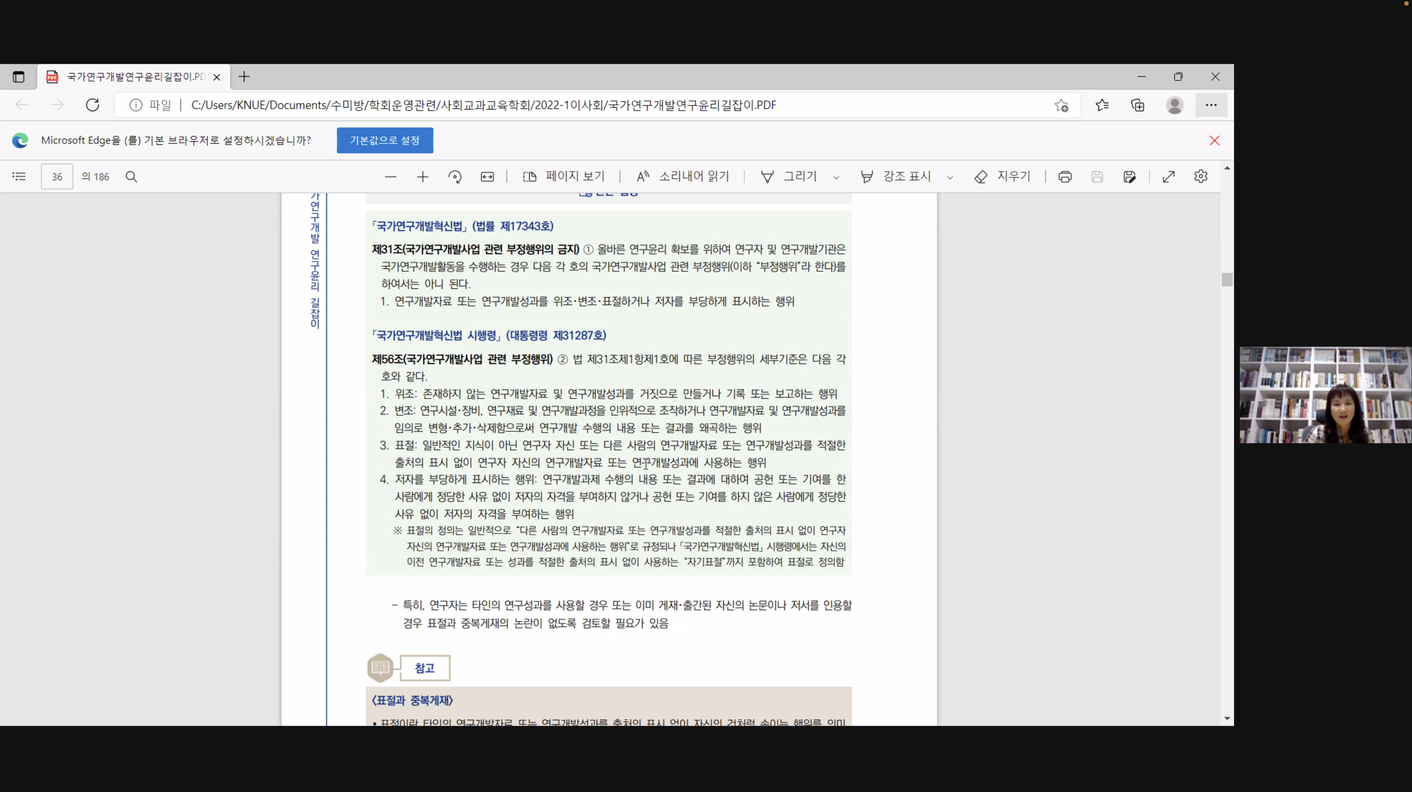
Task: Click the 〈표절과 중복게재〉 heading
Action: tap(412, 701)
